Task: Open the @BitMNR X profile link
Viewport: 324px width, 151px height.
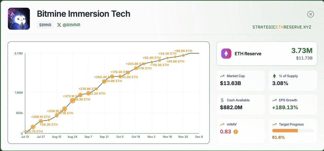Action: (71, 25)
